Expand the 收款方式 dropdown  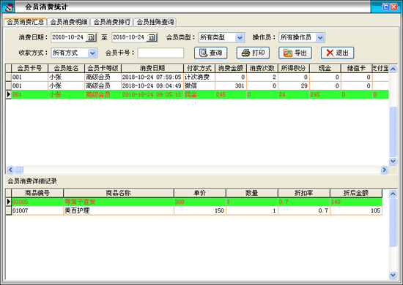click(92, 53)
